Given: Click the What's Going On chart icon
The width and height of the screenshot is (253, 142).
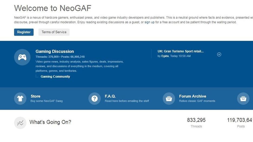Looking at the screenshot, I should pyautogui.click(x=20, y=123).
